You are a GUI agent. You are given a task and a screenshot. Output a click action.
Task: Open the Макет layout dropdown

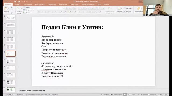(27, 7)
